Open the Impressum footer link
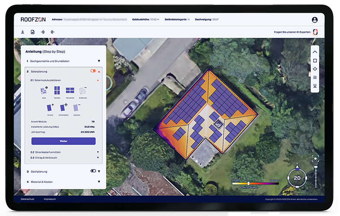The image size is (340, 216). [x=49, y=199]
